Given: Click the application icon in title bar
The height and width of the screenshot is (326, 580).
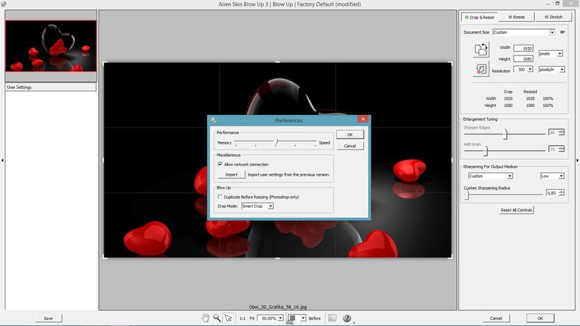Looking at the screenshot, I should 4,4.
